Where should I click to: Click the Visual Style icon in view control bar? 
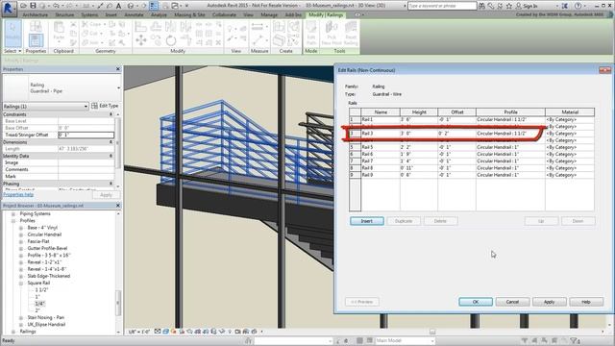[x=165, y=332]
